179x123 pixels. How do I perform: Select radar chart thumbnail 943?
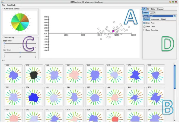click(x=135, y=117)
